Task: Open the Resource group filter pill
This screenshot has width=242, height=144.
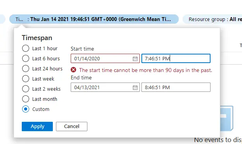Action: pyautogui.click(x=212, y=19)
